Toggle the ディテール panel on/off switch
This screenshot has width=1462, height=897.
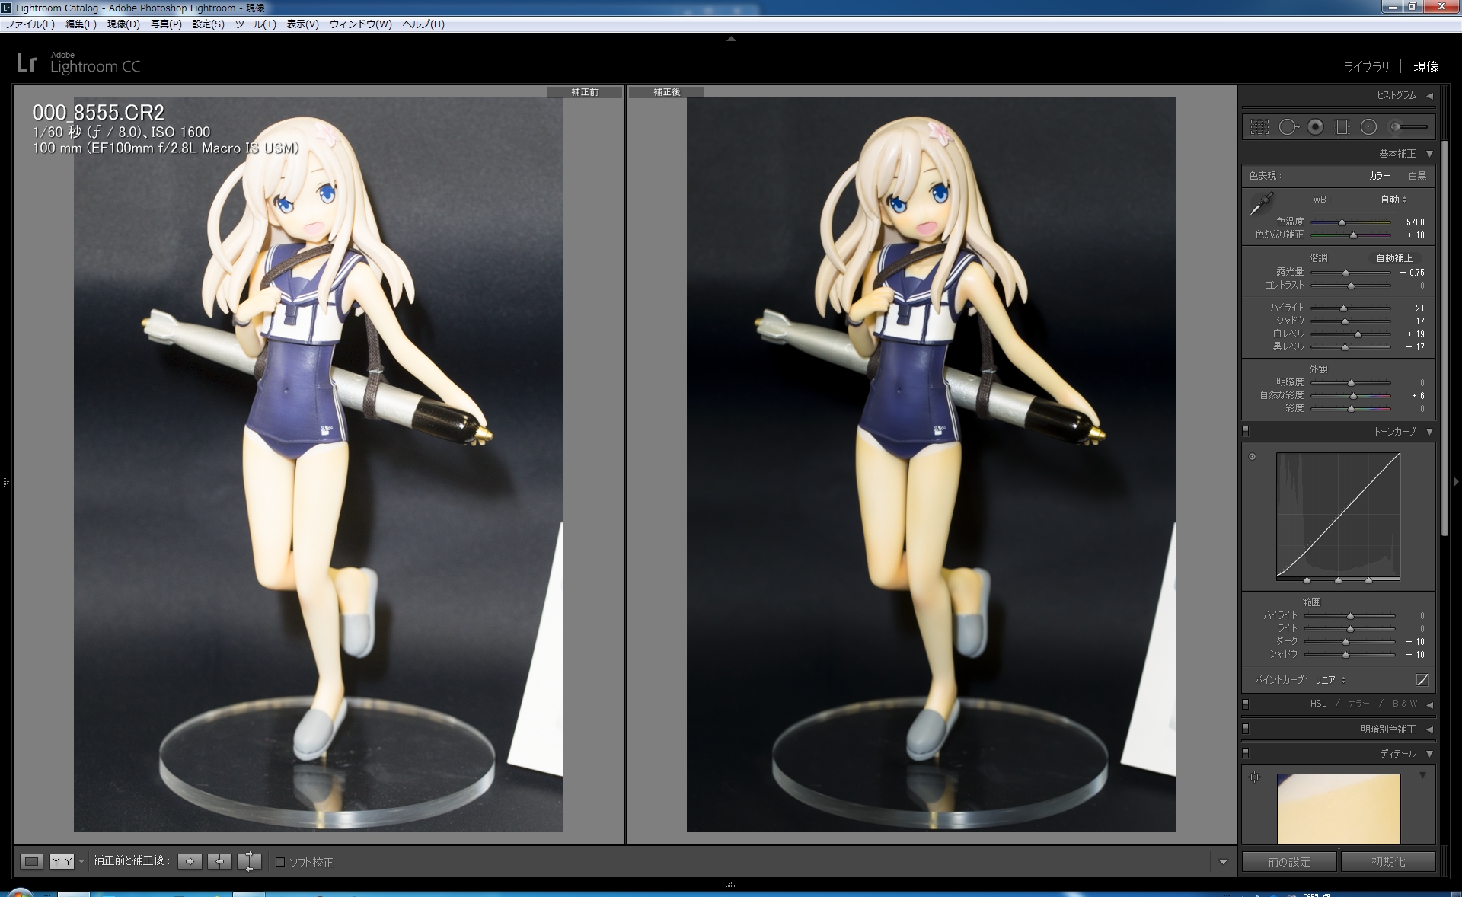tap(1246, 753)
